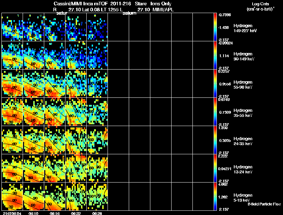Click the 0.7309 scale midpoint value
Screen dimensions: 283x215
click(x=225, y=112)
